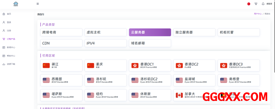Open 订购产品 in the sidebar

pyautogui.click(x=11, y=39)
